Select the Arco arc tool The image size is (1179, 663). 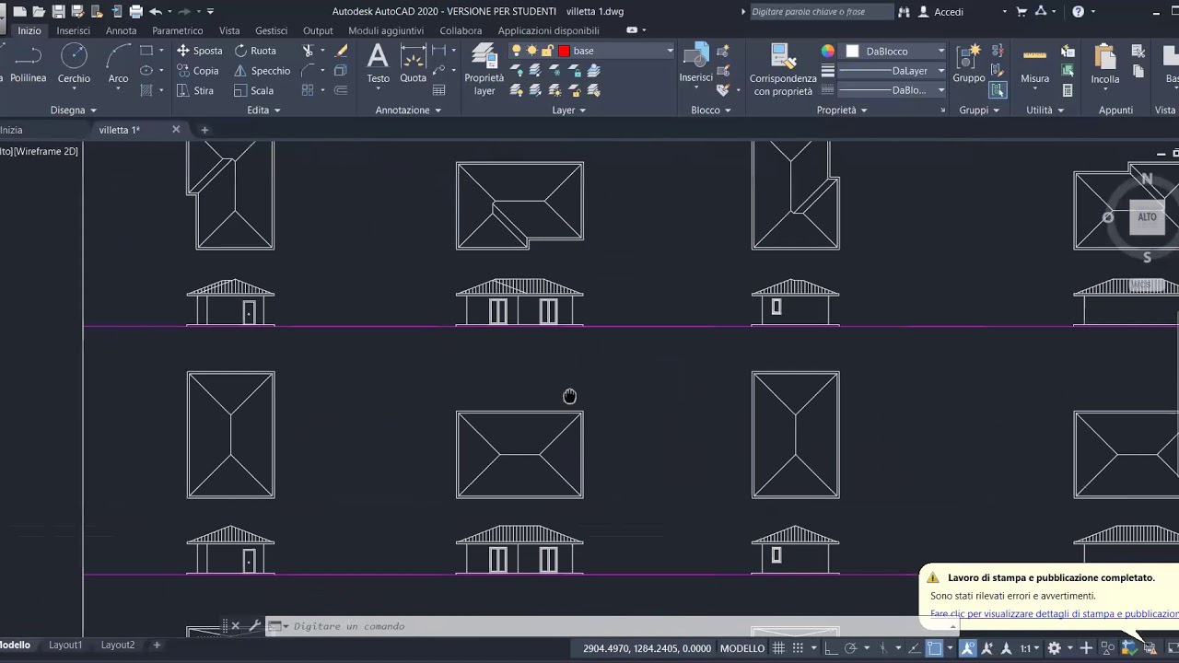pyautogui.click(x=118, y=64)
